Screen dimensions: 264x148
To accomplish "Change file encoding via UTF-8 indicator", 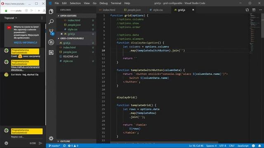I will tap(223, 146).
